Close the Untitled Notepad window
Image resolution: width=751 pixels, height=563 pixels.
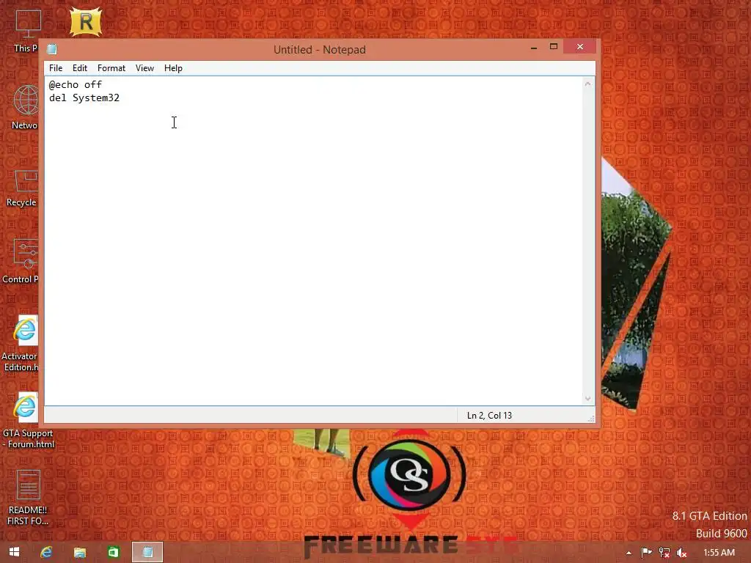(x=580, y=46)
